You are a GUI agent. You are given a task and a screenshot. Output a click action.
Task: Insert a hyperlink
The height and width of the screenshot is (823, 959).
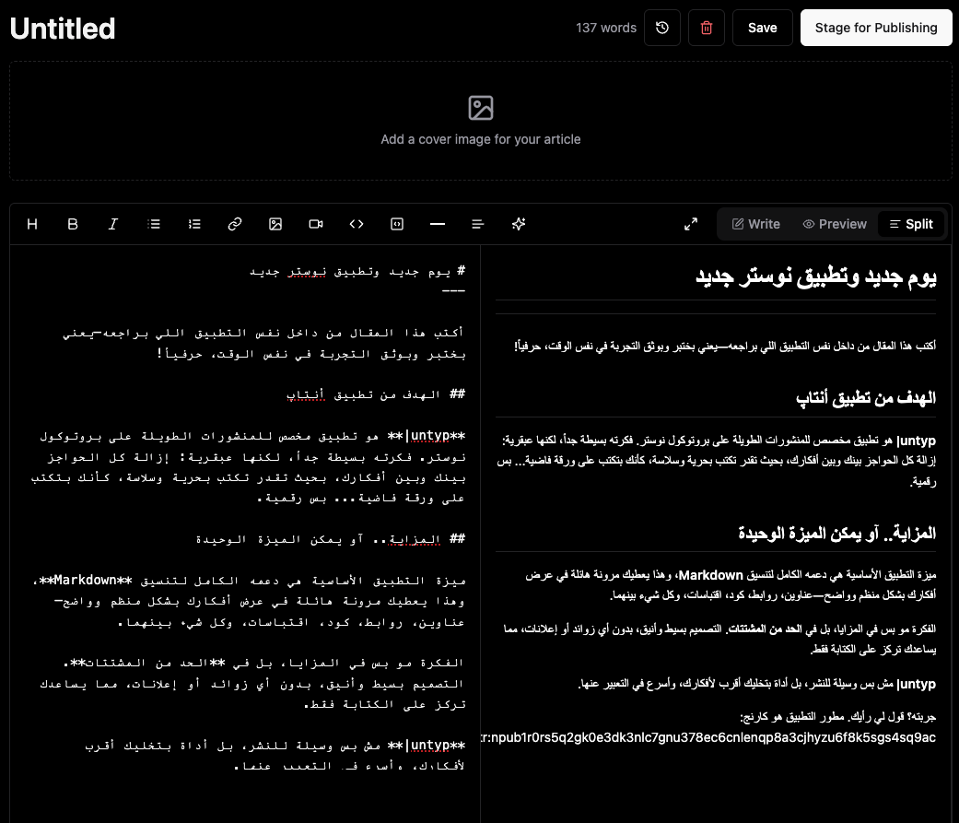(235, 224)
